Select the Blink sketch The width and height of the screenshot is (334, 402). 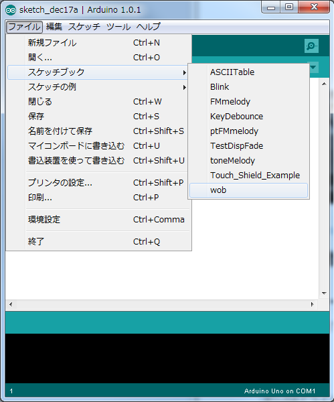(x=248, y=87)
